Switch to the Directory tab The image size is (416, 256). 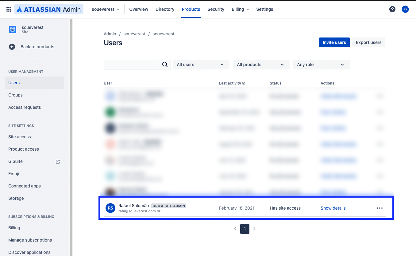click(165, 9)
